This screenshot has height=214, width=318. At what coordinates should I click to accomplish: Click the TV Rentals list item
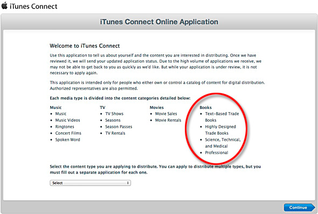115,133
